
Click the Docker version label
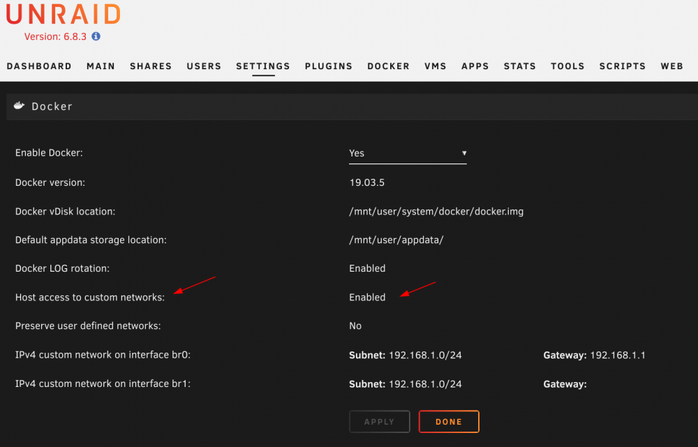pos(50,182)
